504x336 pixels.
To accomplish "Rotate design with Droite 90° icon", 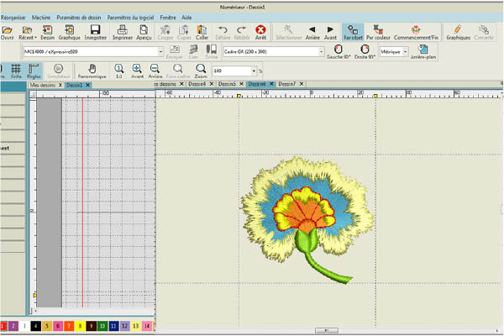I will [365, 51].
